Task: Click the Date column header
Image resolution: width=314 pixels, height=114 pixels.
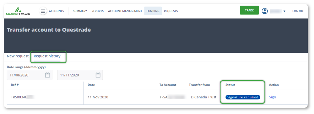Action: [91, 85]
